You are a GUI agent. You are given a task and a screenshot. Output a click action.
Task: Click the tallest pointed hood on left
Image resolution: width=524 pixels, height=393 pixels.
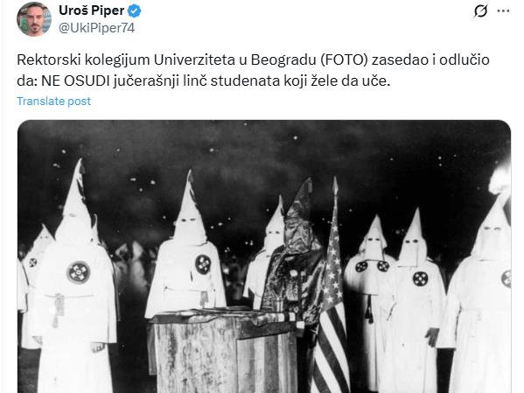click(76, 194)
